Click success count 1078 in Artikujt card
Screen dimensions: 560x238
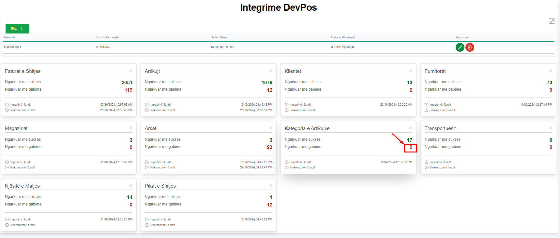267,83
